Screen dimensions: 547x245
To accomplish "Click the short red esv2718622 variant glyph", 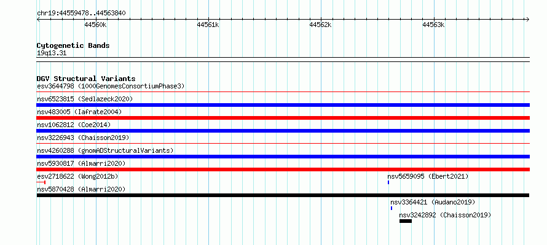I will 41,182.
